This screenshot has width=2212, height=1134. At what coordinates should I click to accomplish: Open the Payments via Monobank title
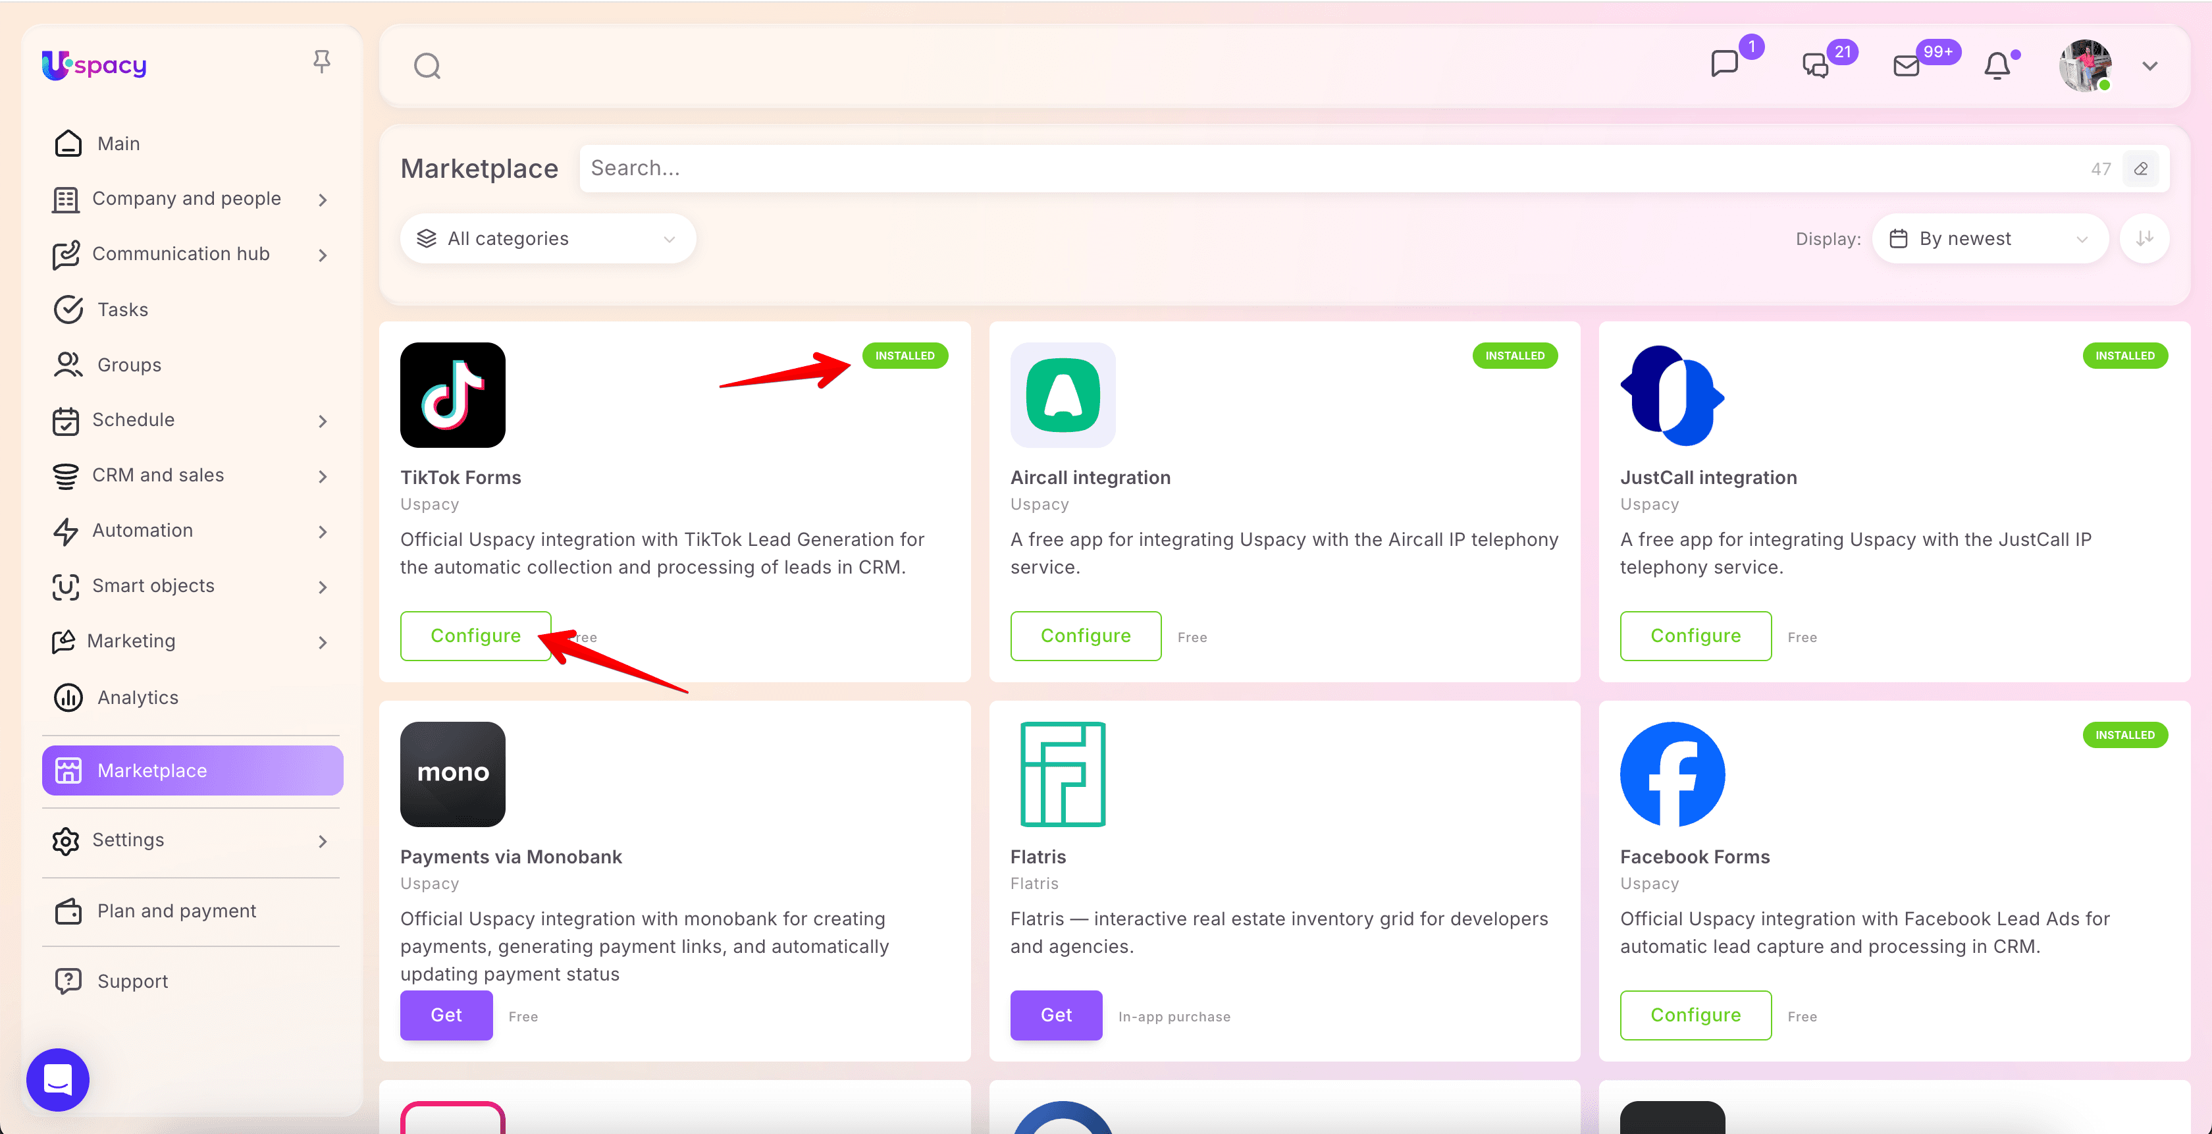(x=511, y=857)
